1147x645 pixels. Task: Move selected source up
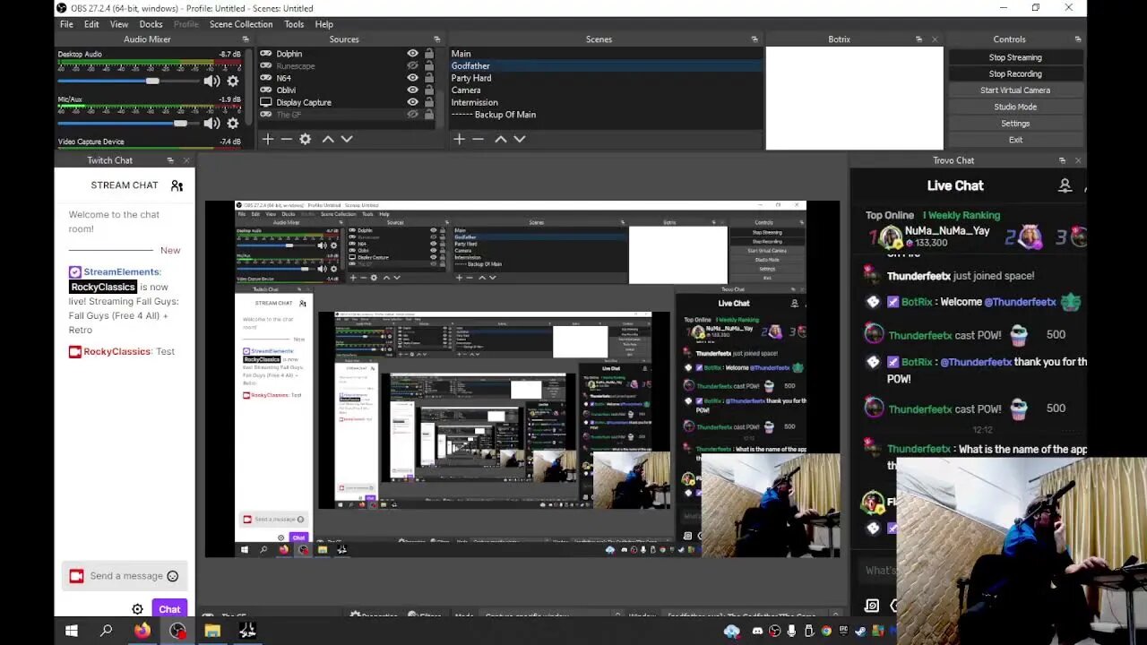[x=328, y=139]
